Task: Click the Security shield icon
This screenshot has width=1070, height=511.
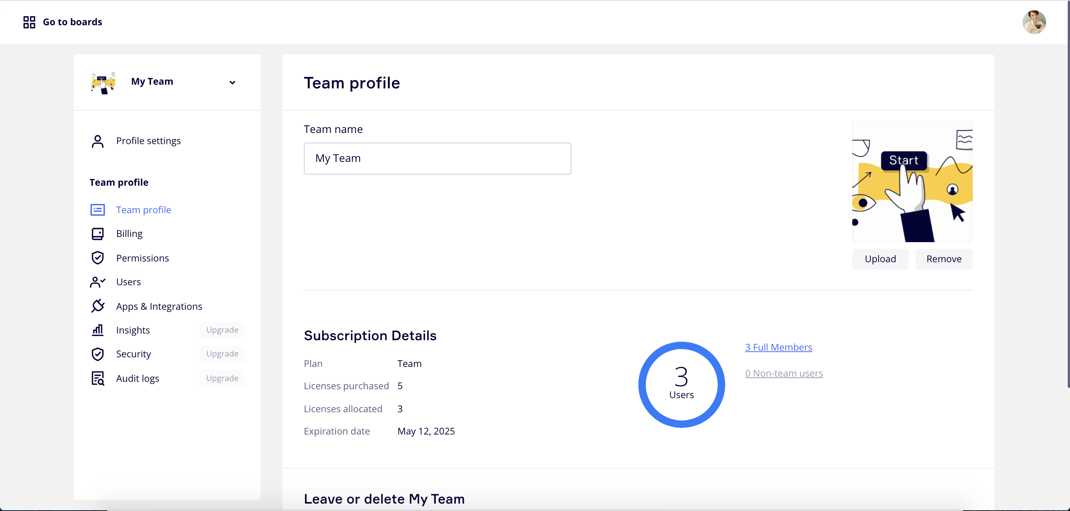Action: pyautogui.click(x=98, y=354)
